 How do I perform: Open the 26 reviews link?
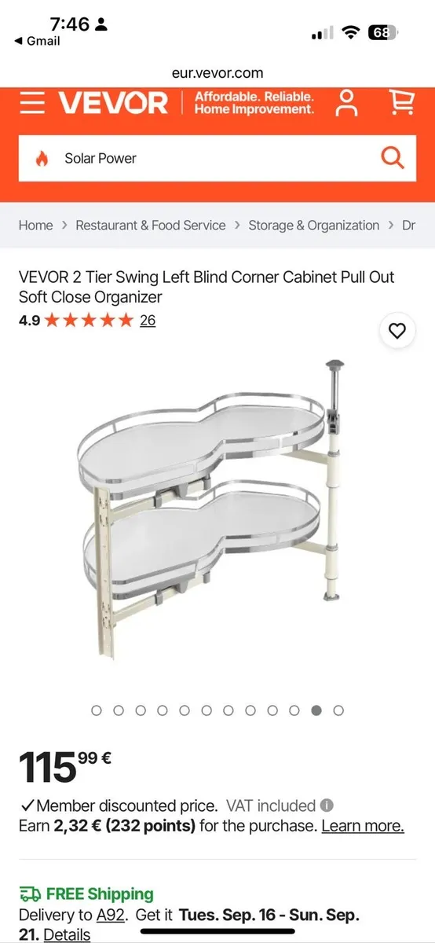coord(148,320)
